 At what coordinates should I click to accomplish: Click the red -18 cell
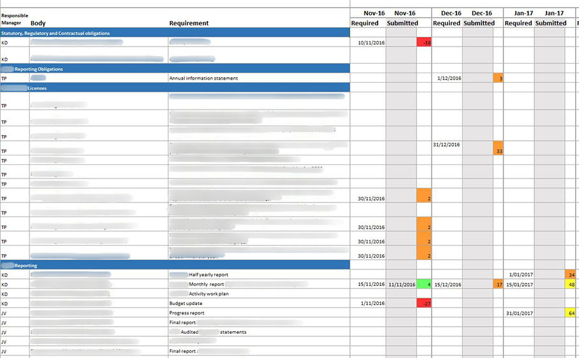pos(424,43)
